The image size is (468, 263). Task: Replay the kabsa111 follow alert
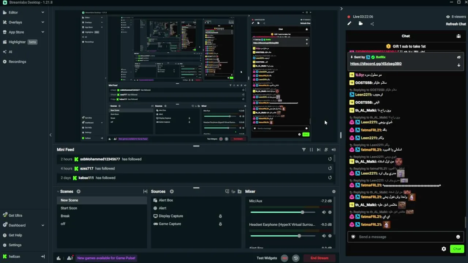point(330,178)
